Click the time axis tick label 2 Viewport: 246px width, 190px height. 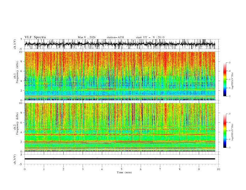click(x=63, y=169)
